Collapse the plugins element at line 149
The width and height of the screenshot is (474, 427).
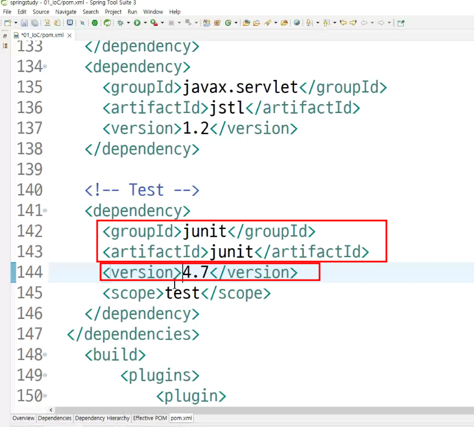[45, 375]
